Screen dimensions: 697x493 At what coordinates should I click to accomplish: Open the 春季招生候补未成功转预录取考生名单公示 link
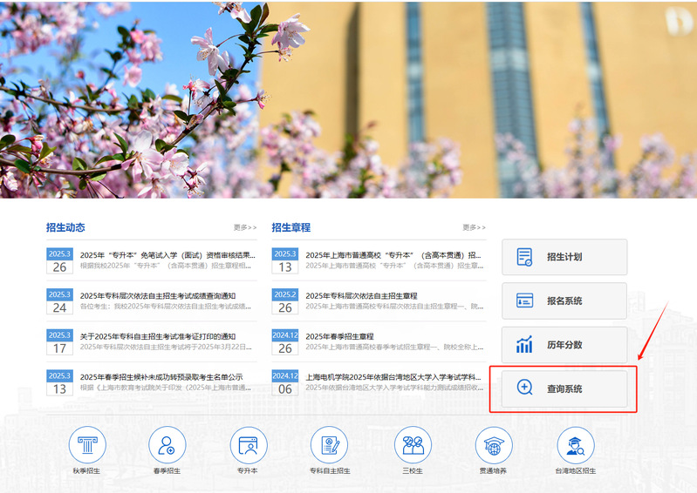161,377
